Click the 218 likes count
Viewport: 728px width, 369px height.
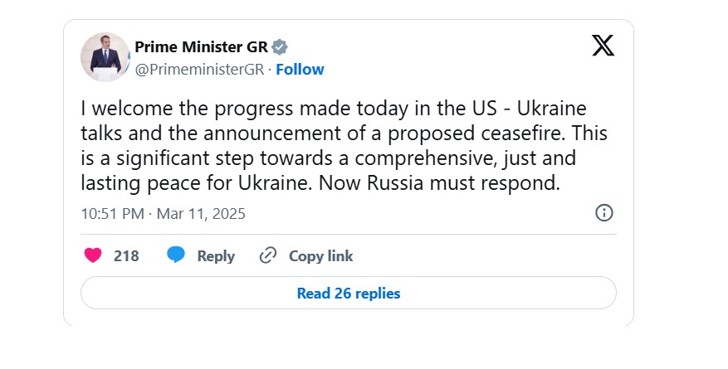pyautogui.click(x=126, y=256)
